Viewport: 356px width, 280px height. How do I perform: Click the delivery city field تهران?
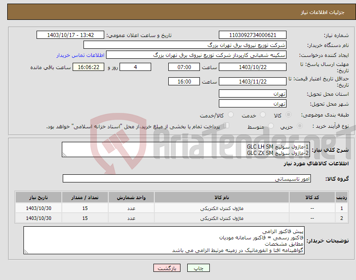pyautogui.click(x=253, y=103)
